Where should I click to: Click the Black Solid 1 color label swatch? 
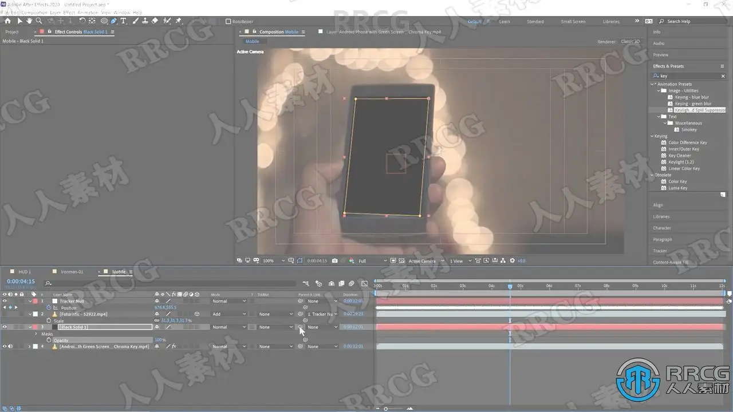[34, 327]
